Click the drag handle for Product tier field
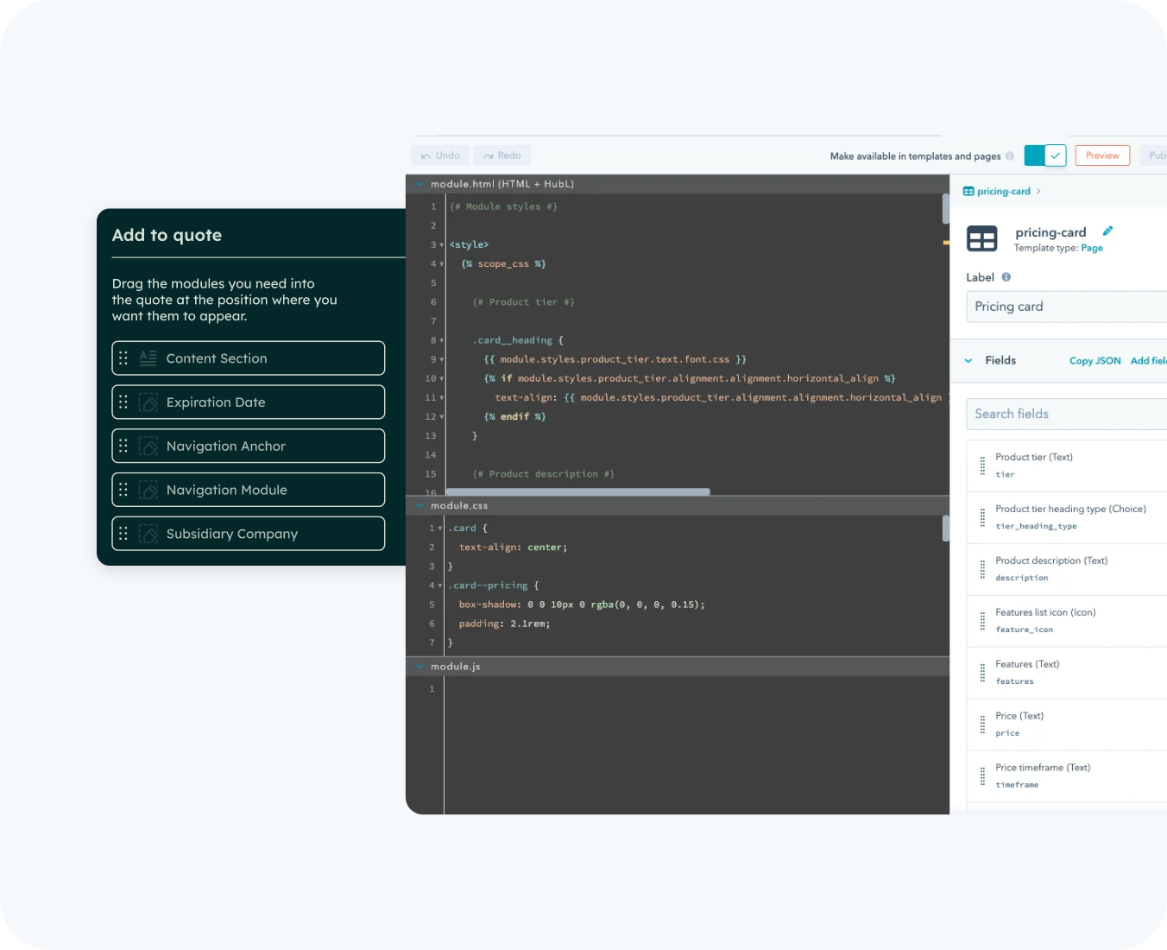The height and width of the screenshot is (950, 1167). [x=982, y=466]
